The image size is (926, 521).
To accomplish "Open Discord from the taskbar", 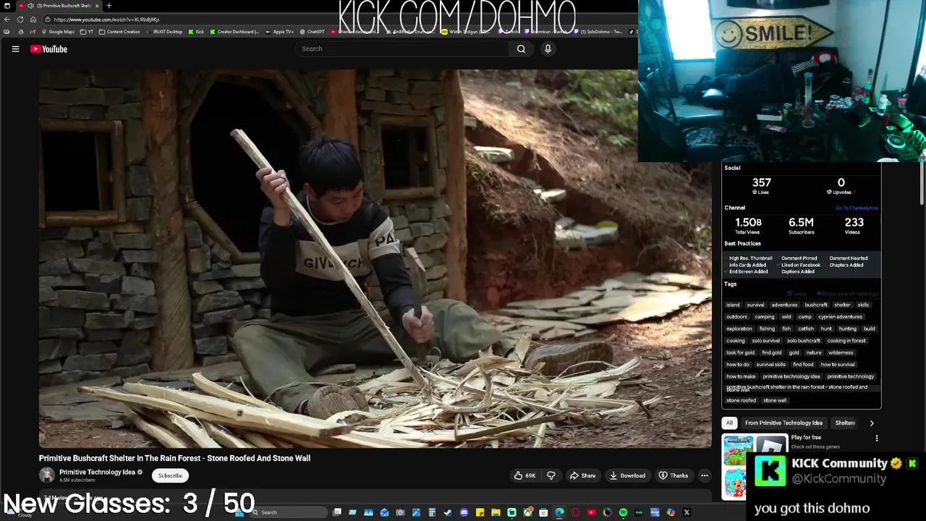I will point(464,512).
